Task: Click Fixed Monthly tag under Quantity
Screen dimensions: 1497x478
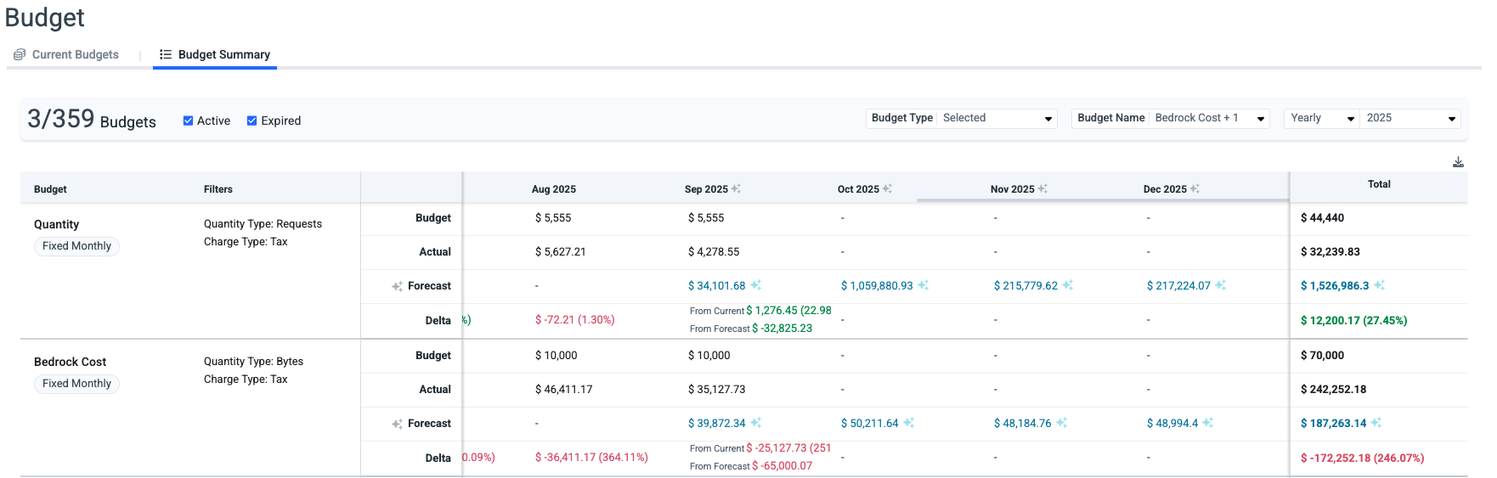Action: pyautogui.click(x=76, y=246)
